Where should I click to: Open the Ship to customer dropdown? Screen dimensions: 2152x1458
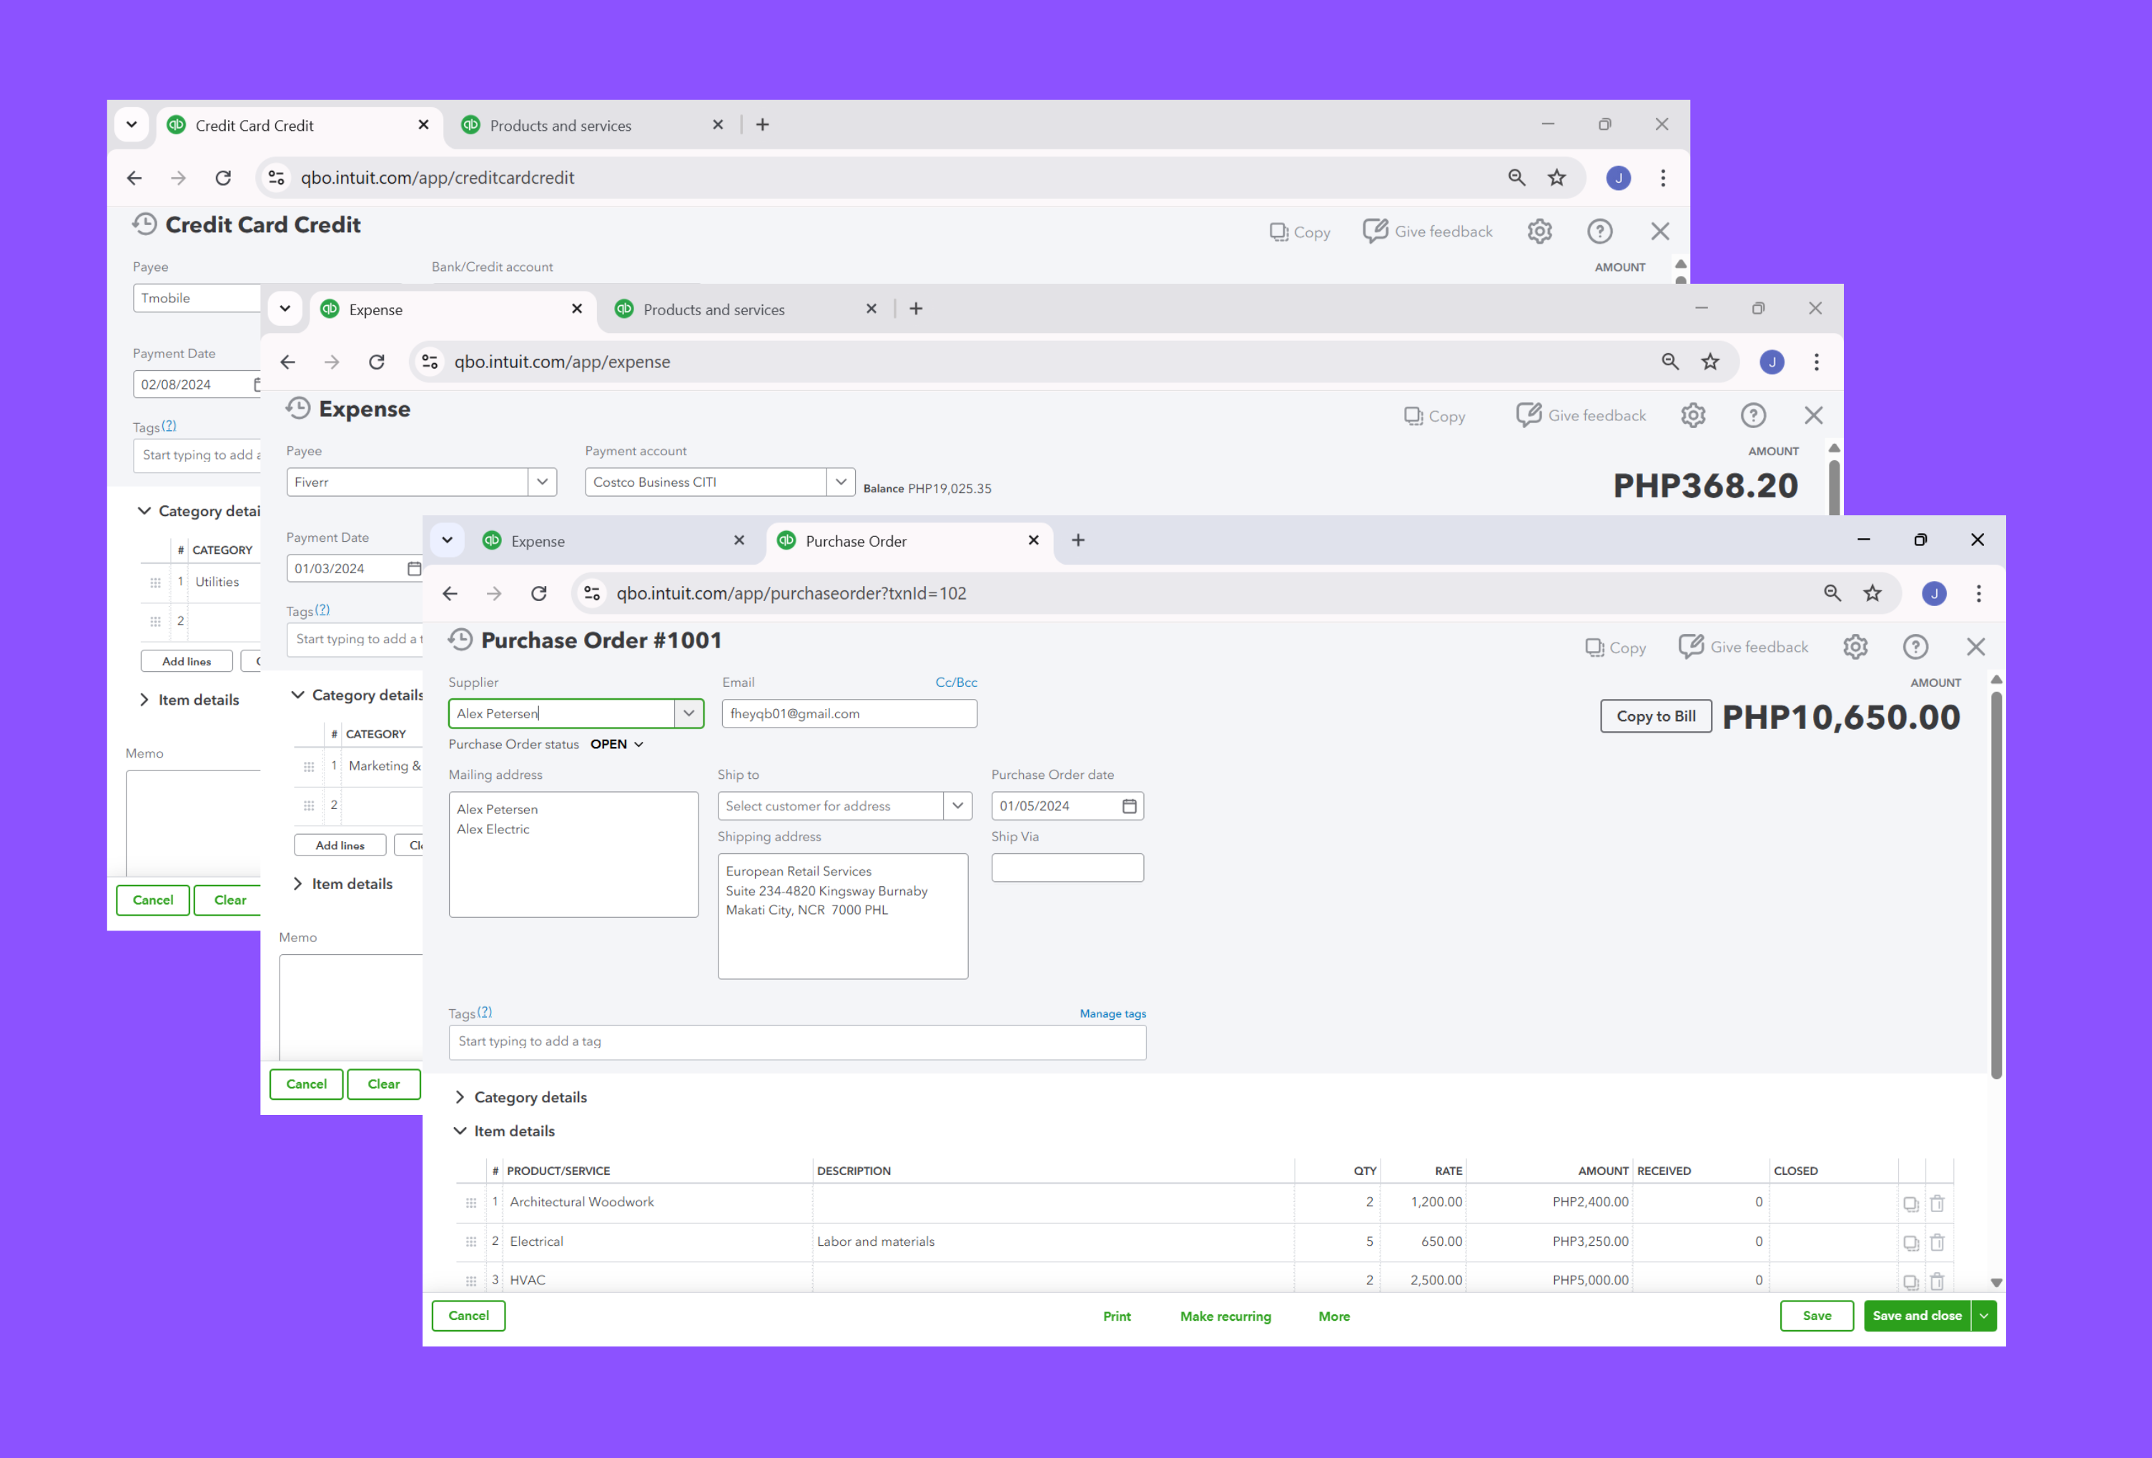[x=957, y=806]
